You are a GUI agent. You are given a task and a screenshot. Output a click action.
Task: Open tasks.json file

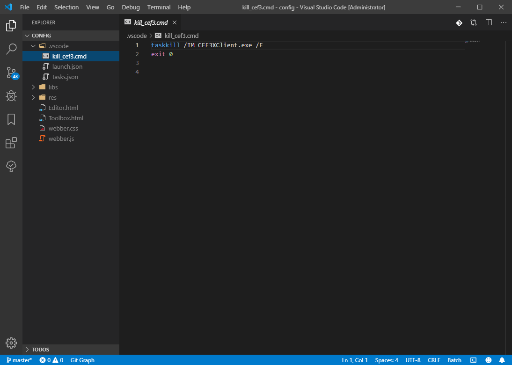[71, 77]
